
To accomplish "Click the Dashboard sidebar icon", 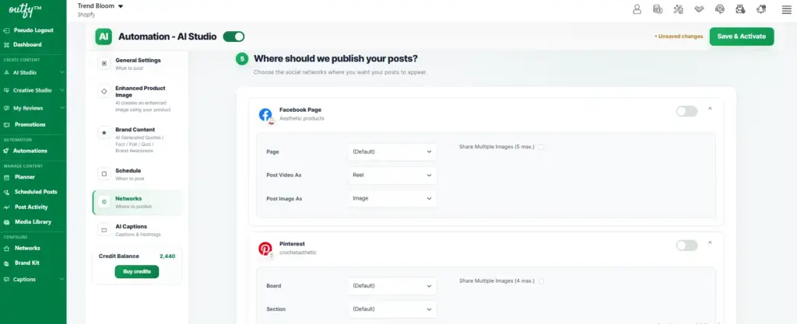I will click(x=6, y=44).
